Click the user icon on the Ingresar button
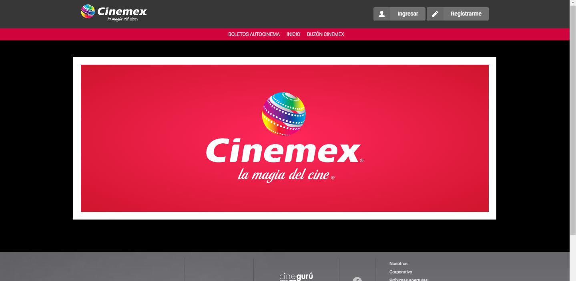This screenshot has width=576, height=281. click(381, 13)
